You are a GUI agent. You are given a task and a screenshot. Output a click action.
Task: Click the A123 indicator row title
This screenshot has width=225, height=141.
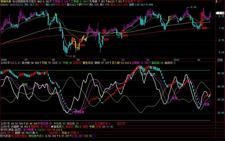[3, 133]
